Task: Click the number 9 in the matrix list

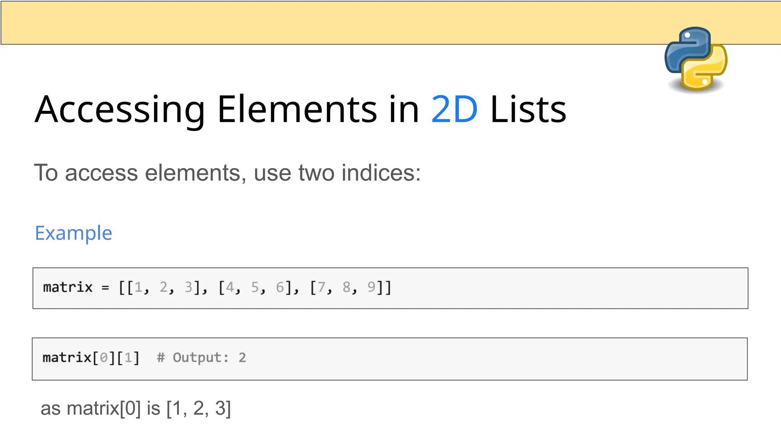Action: [x=371, y=287]
